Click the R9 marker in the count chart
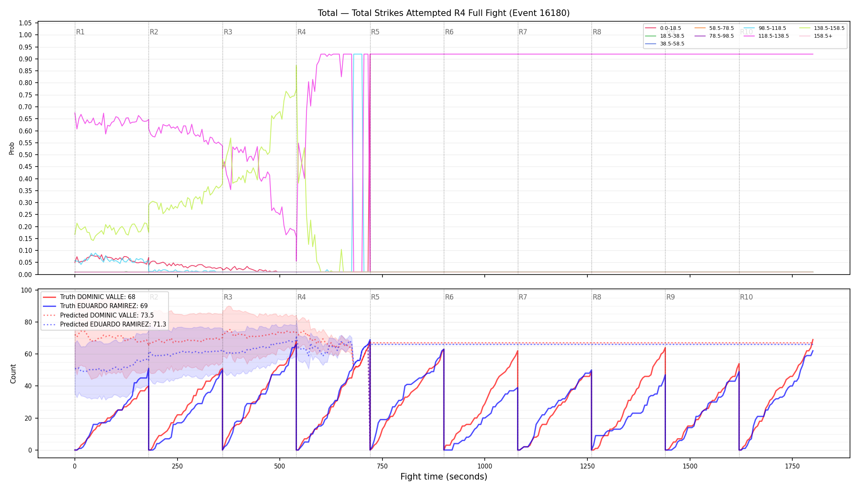This screenshot has height=491, width=859. tap(670, 297)
